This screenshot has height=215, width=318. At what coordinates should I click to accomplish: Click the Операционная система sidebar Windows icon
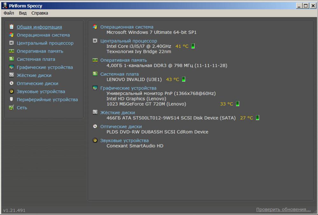(x=11, y=35)
